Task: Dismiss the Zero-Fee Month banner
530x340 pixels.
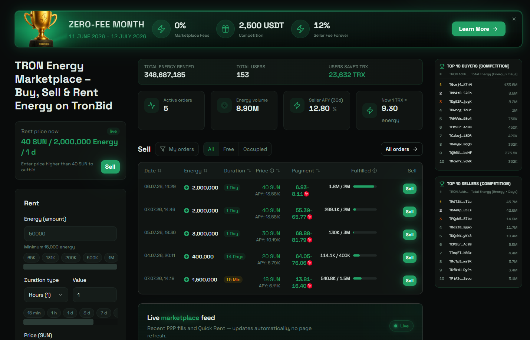Action: coord(514,19)
